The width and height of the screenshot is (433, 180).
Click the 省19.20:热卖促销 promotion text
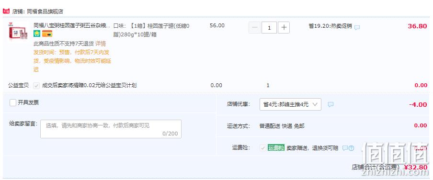(x=330, y=26)
